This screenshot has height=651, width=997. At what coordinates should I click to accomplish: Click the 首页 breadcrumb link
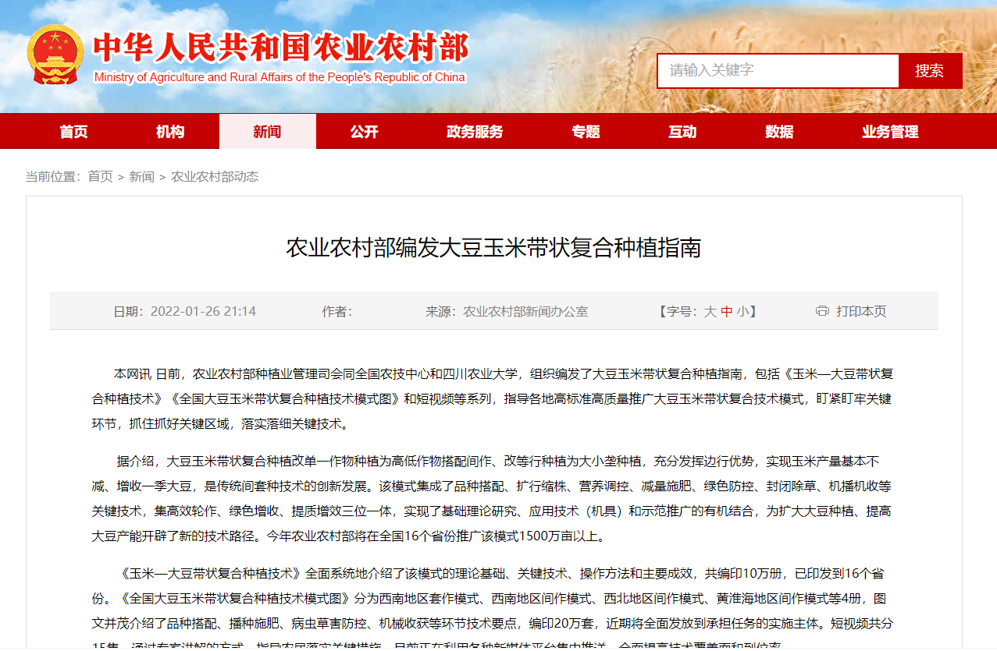[x=100, y=177]
